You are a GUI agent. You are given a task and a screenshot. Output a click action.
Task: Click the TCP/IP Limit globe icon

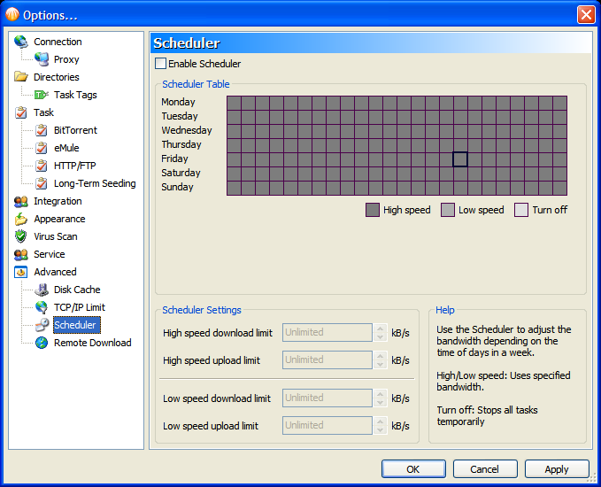coord(42,307)
